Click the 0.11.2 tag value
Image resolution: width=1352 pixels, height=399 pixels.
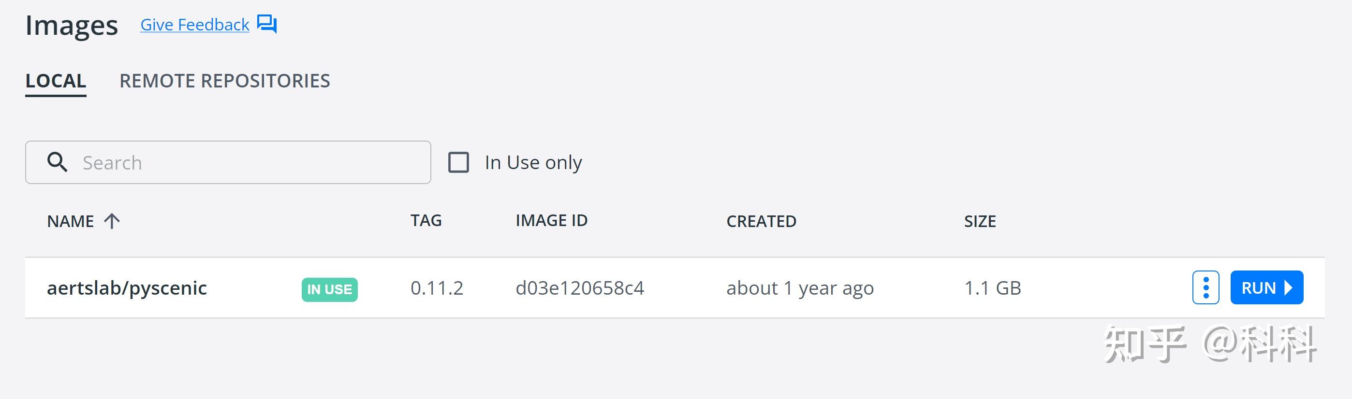pos(437,288)
